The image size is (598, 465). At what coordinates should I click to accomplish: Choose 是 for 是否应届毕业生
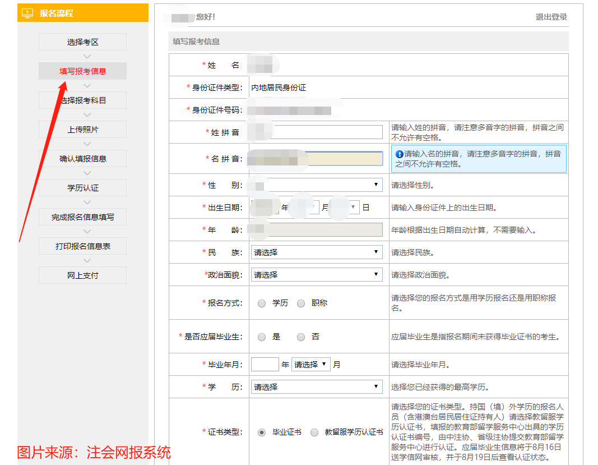pyautogui.click(x=261, y=335)
